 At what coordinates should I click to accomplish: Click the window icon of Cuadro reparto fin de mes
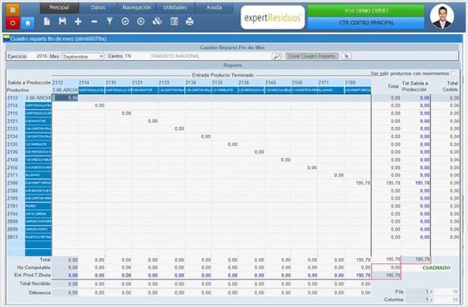pyautogui.click(x=6, y=38)
